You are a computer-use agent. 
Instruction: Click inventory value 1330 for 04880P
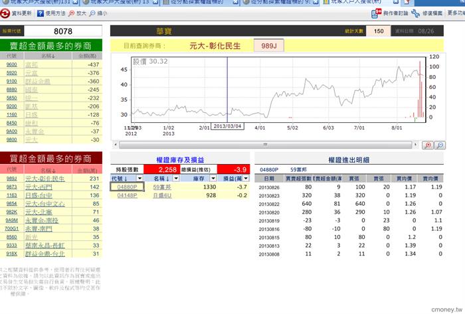click(x=210, y=187)
